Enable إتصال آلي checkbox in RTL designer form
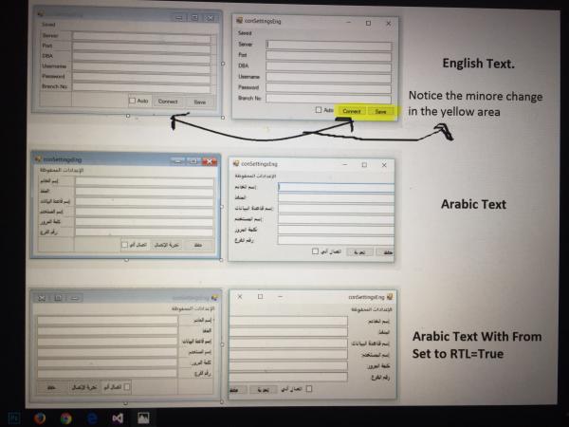This screenshot has height=427, width=569. tap(127, 387)
